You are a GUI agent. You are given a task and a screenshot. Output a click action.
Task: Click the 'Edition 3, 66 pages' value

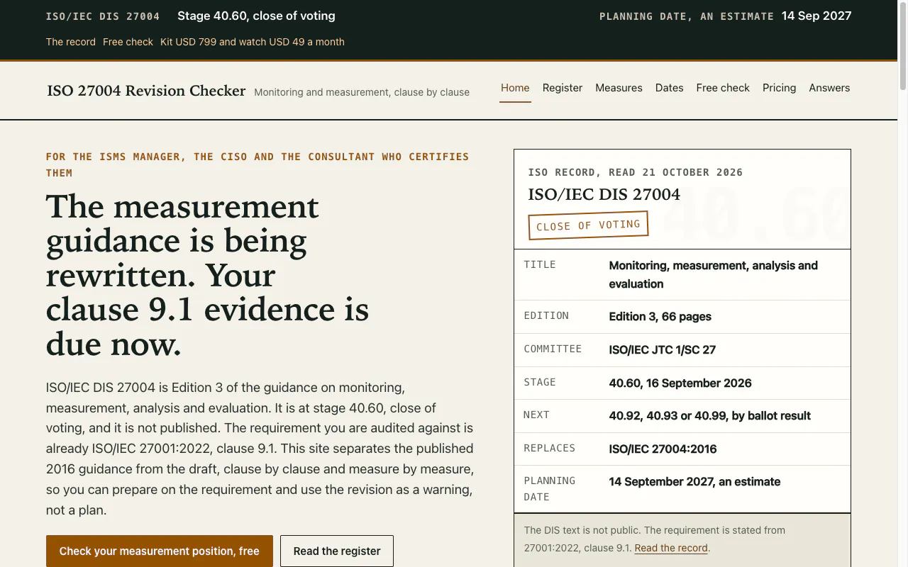pos(660,317)
